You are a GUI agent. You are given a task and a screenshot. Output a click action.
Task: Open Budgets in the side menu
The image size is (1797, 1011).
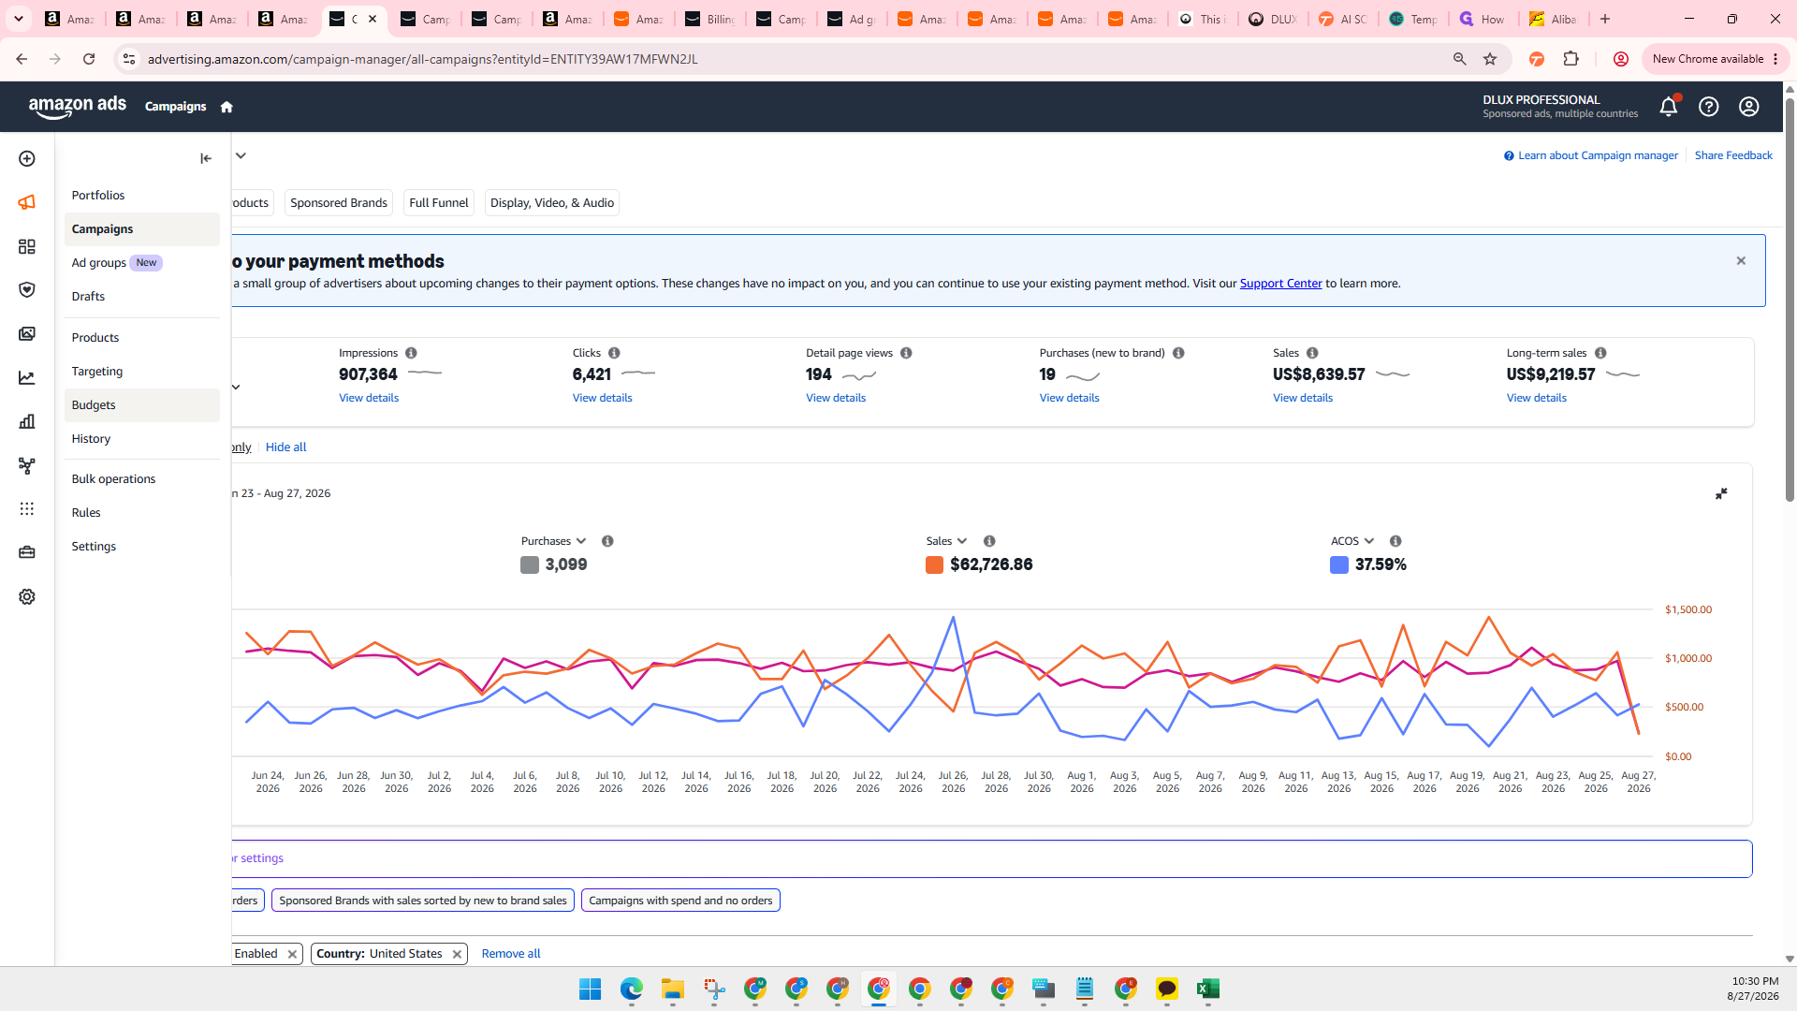click(141, 405)
